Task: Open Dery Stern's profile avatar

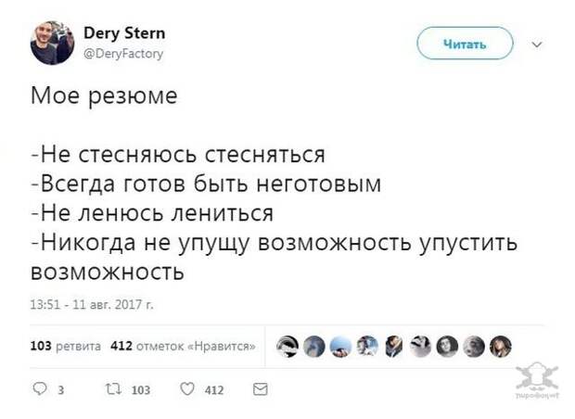Action: (52, 43)
